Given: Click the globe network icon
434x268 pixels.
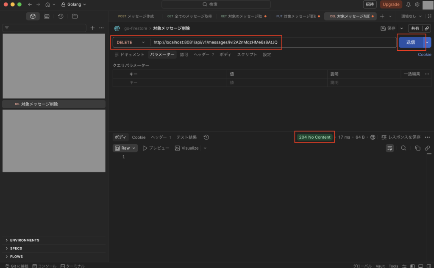Looking at the screenshot, I should (373, 137).
